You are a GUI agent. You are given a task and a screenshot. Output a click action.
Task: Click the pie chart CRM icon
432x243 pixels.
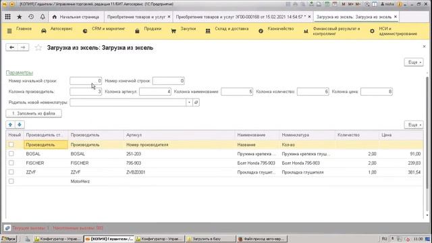[85, 31]
